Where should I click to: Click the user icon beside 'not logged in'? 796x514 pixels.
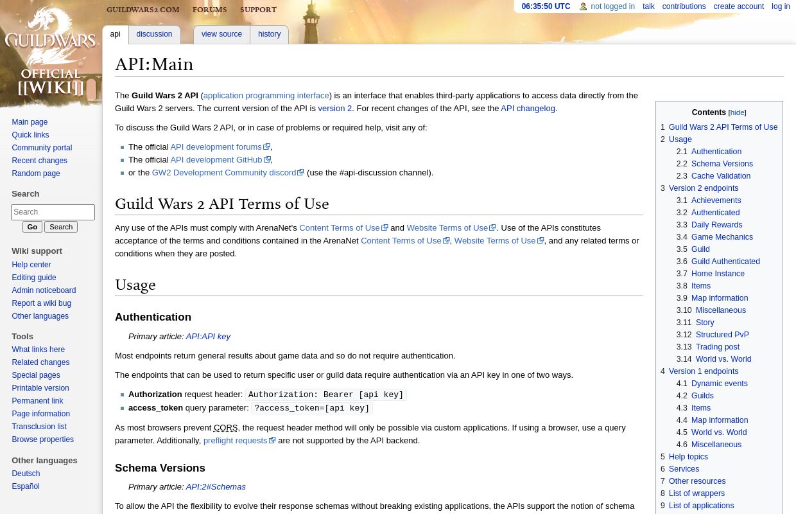coord(583,6)
